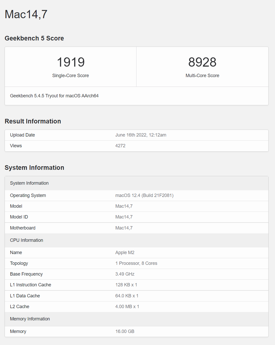Click the CPU Information header row

136,240
